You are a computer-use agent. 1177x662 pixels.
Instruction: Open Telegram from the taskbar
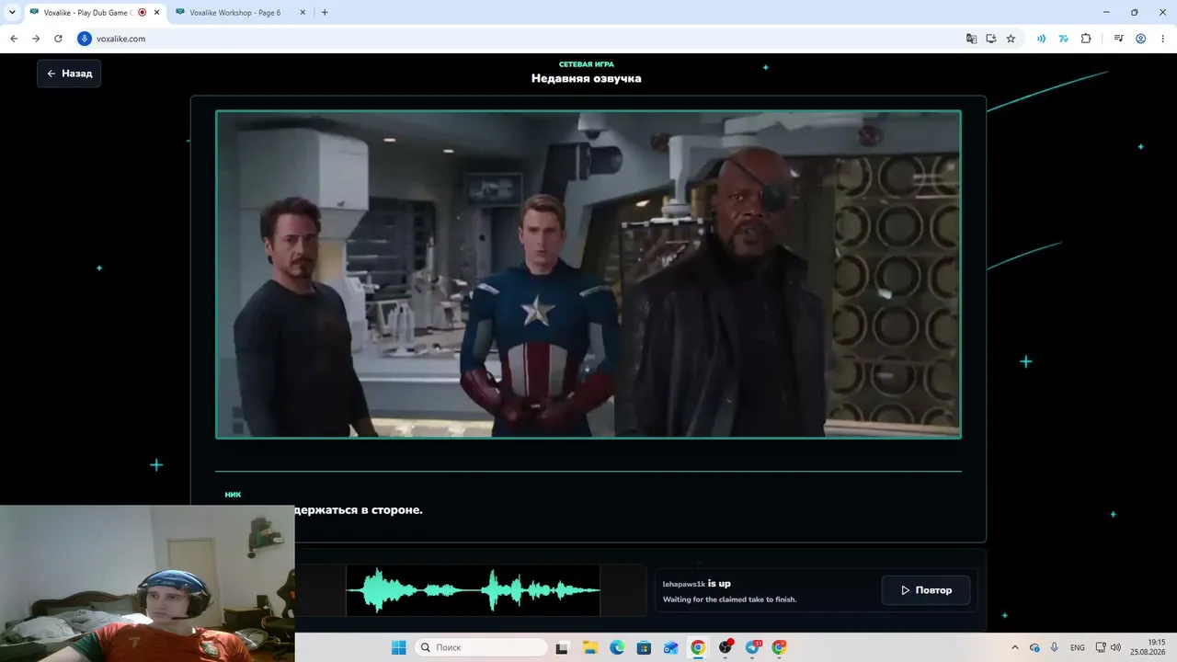coord(752,647)
